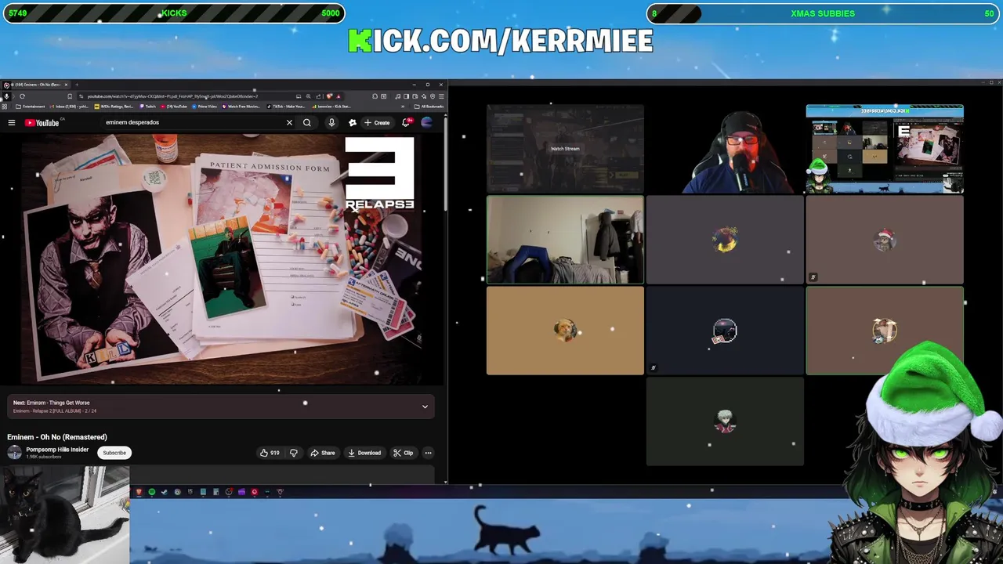Open Pompsomp Hills Insider channel name
Screen dimensions: 1003x564
tap(57, 450)
